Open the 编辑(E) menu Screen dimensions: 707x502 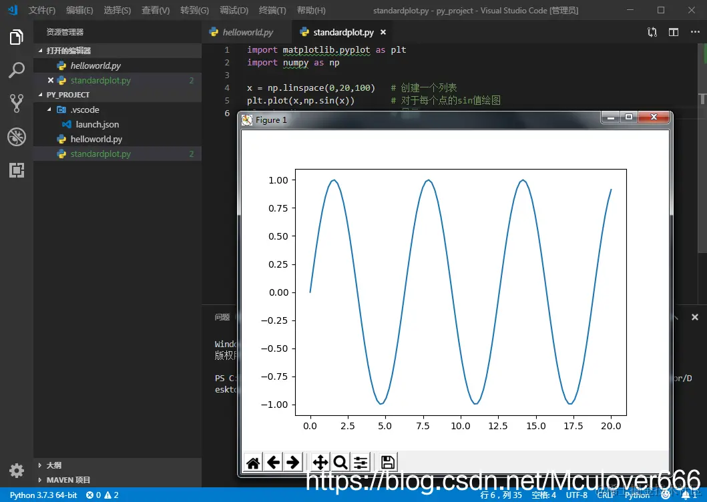click(79, 10)
